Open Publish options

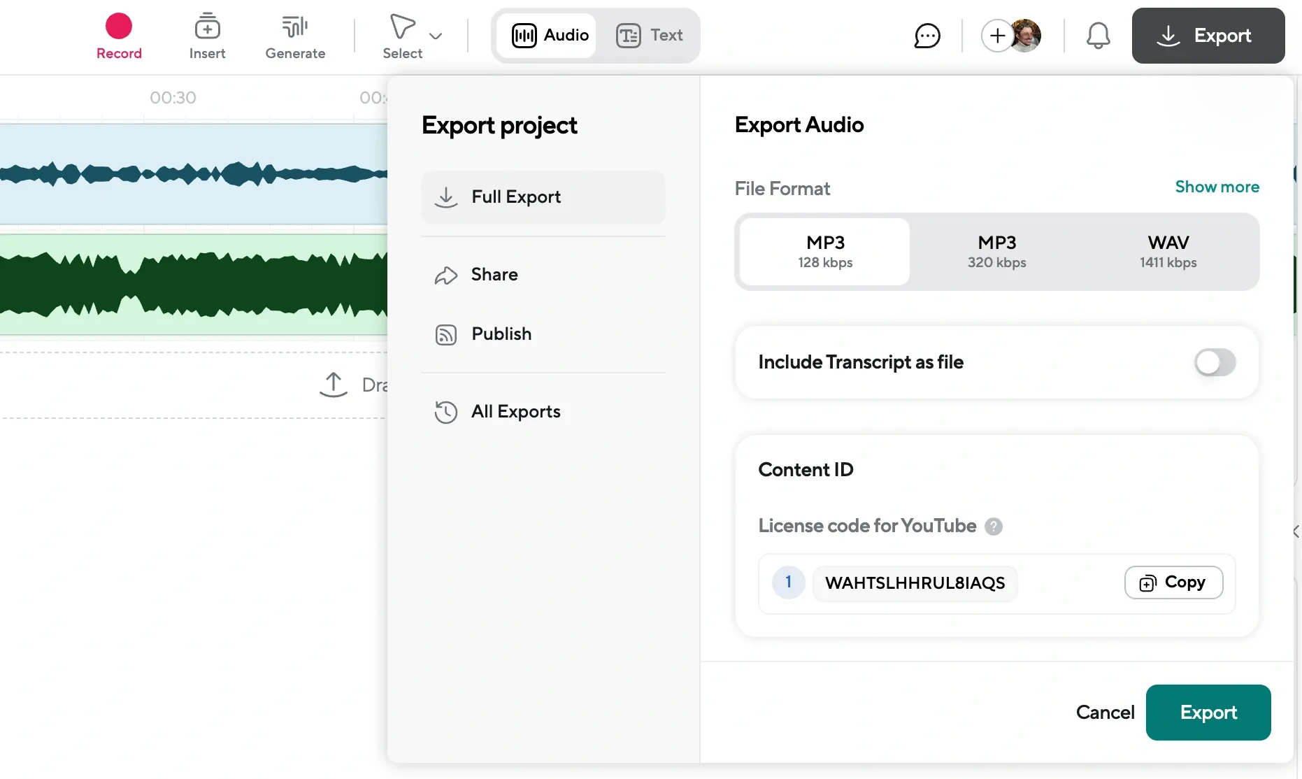click(501, 334)
